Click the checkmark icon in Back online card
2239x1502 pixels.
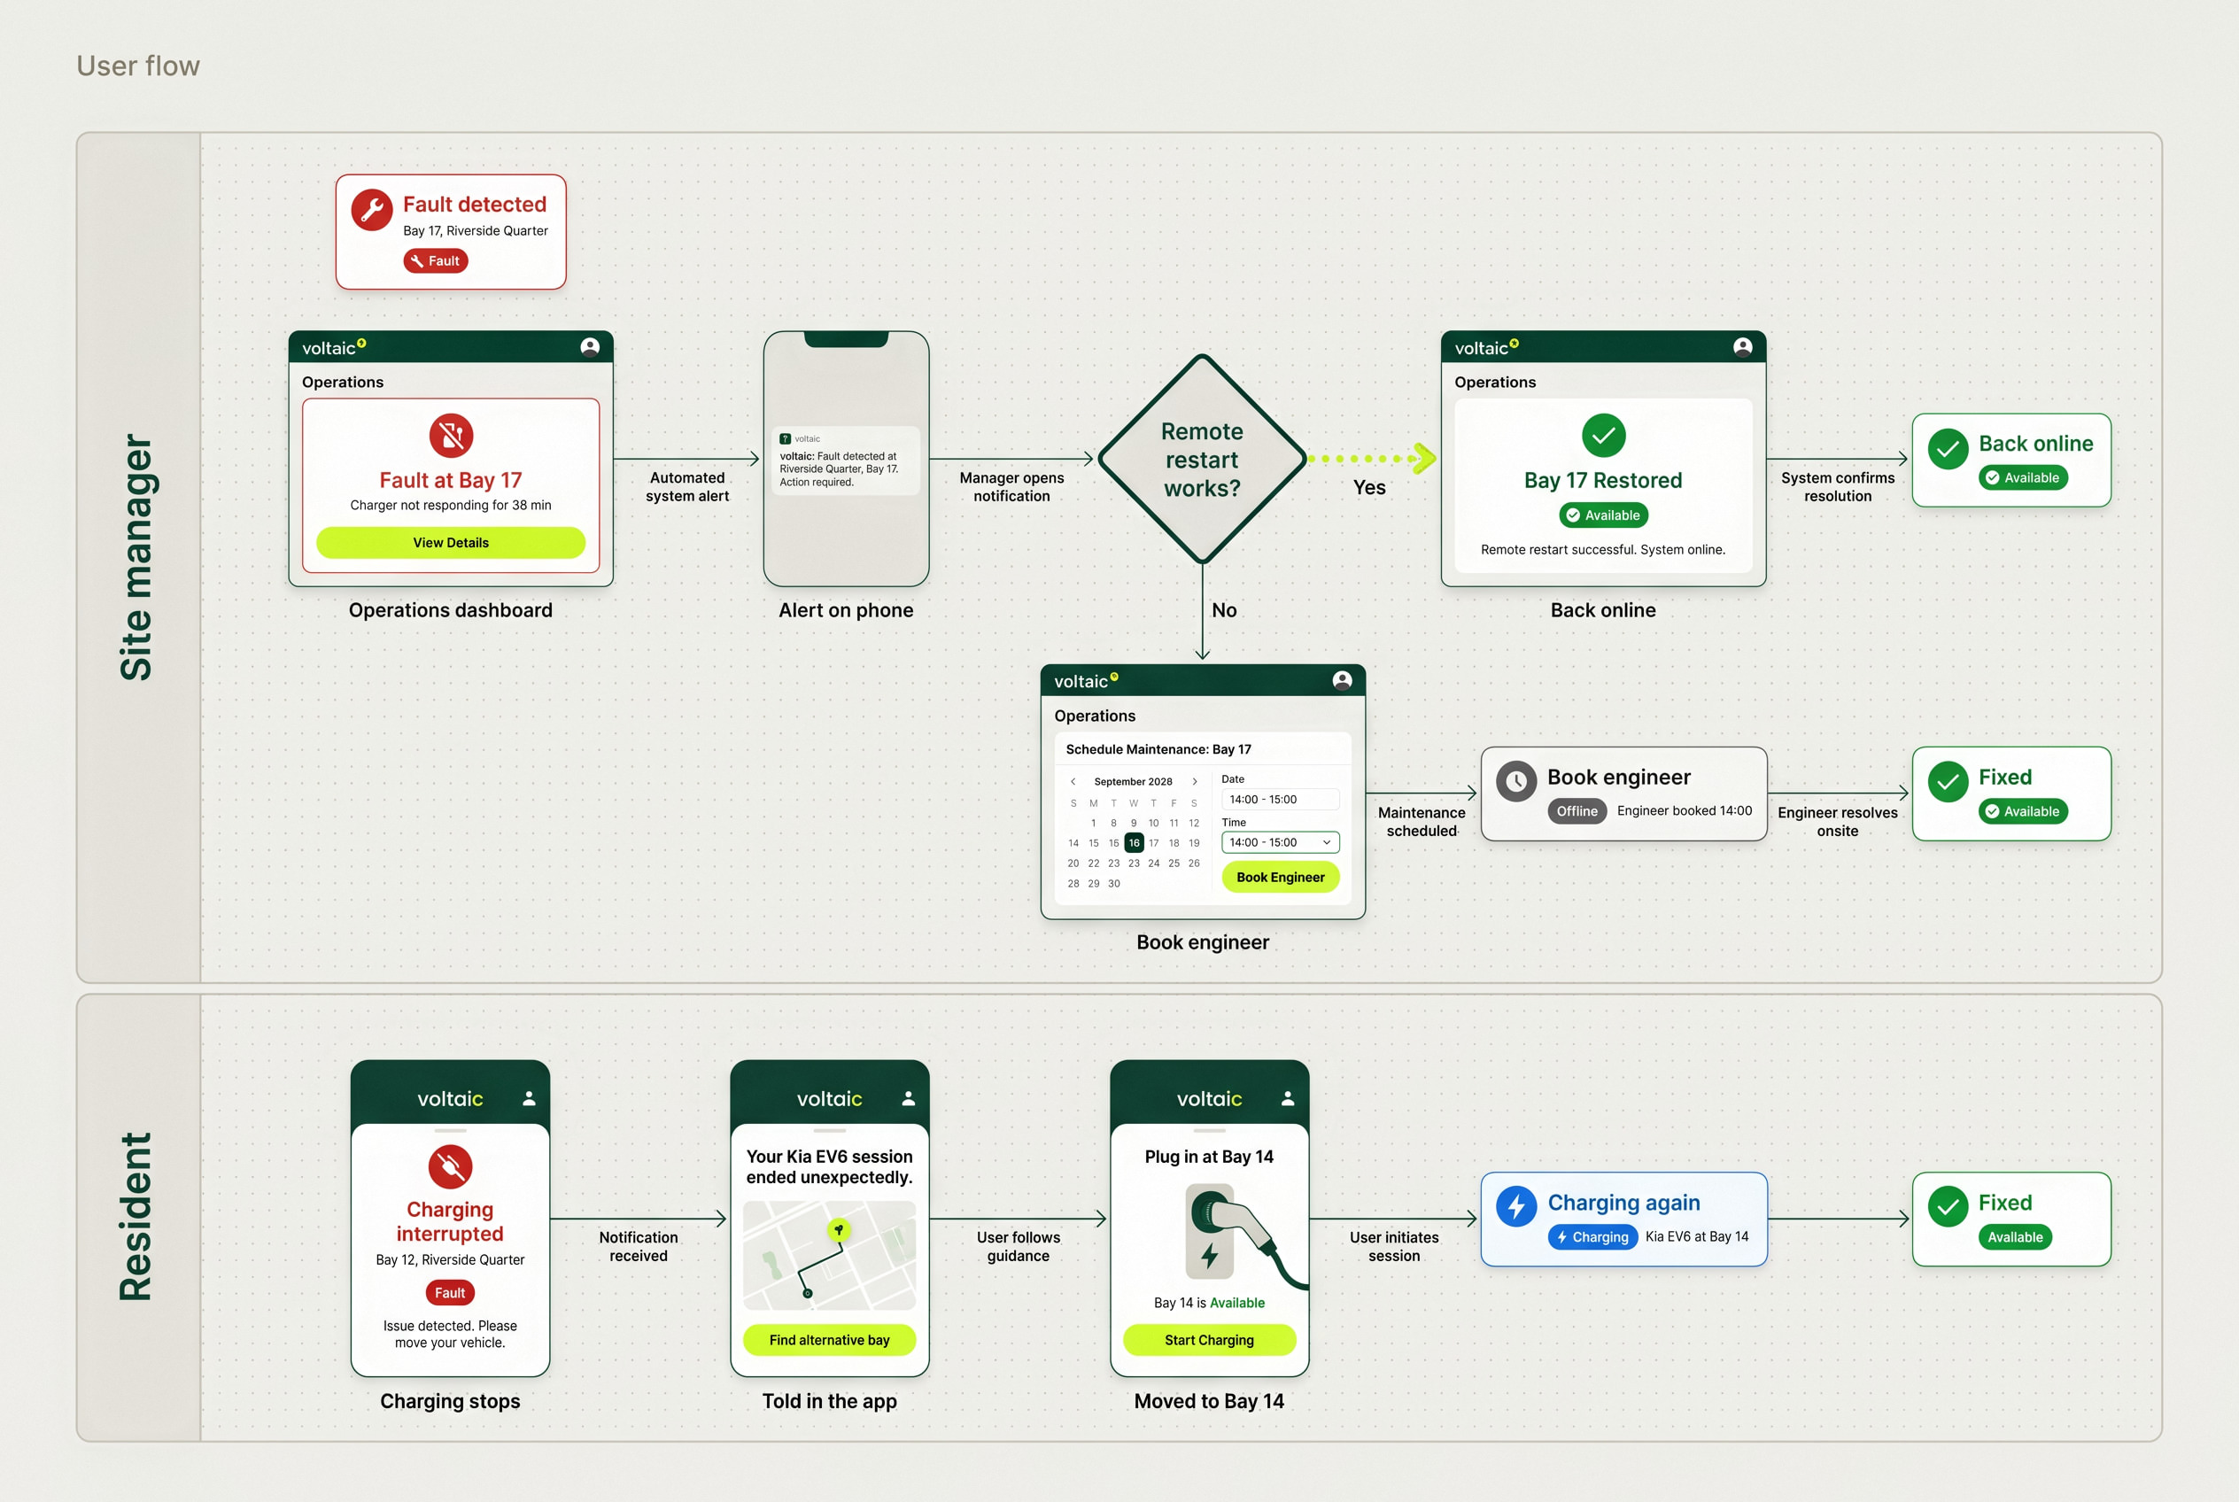1948,449
